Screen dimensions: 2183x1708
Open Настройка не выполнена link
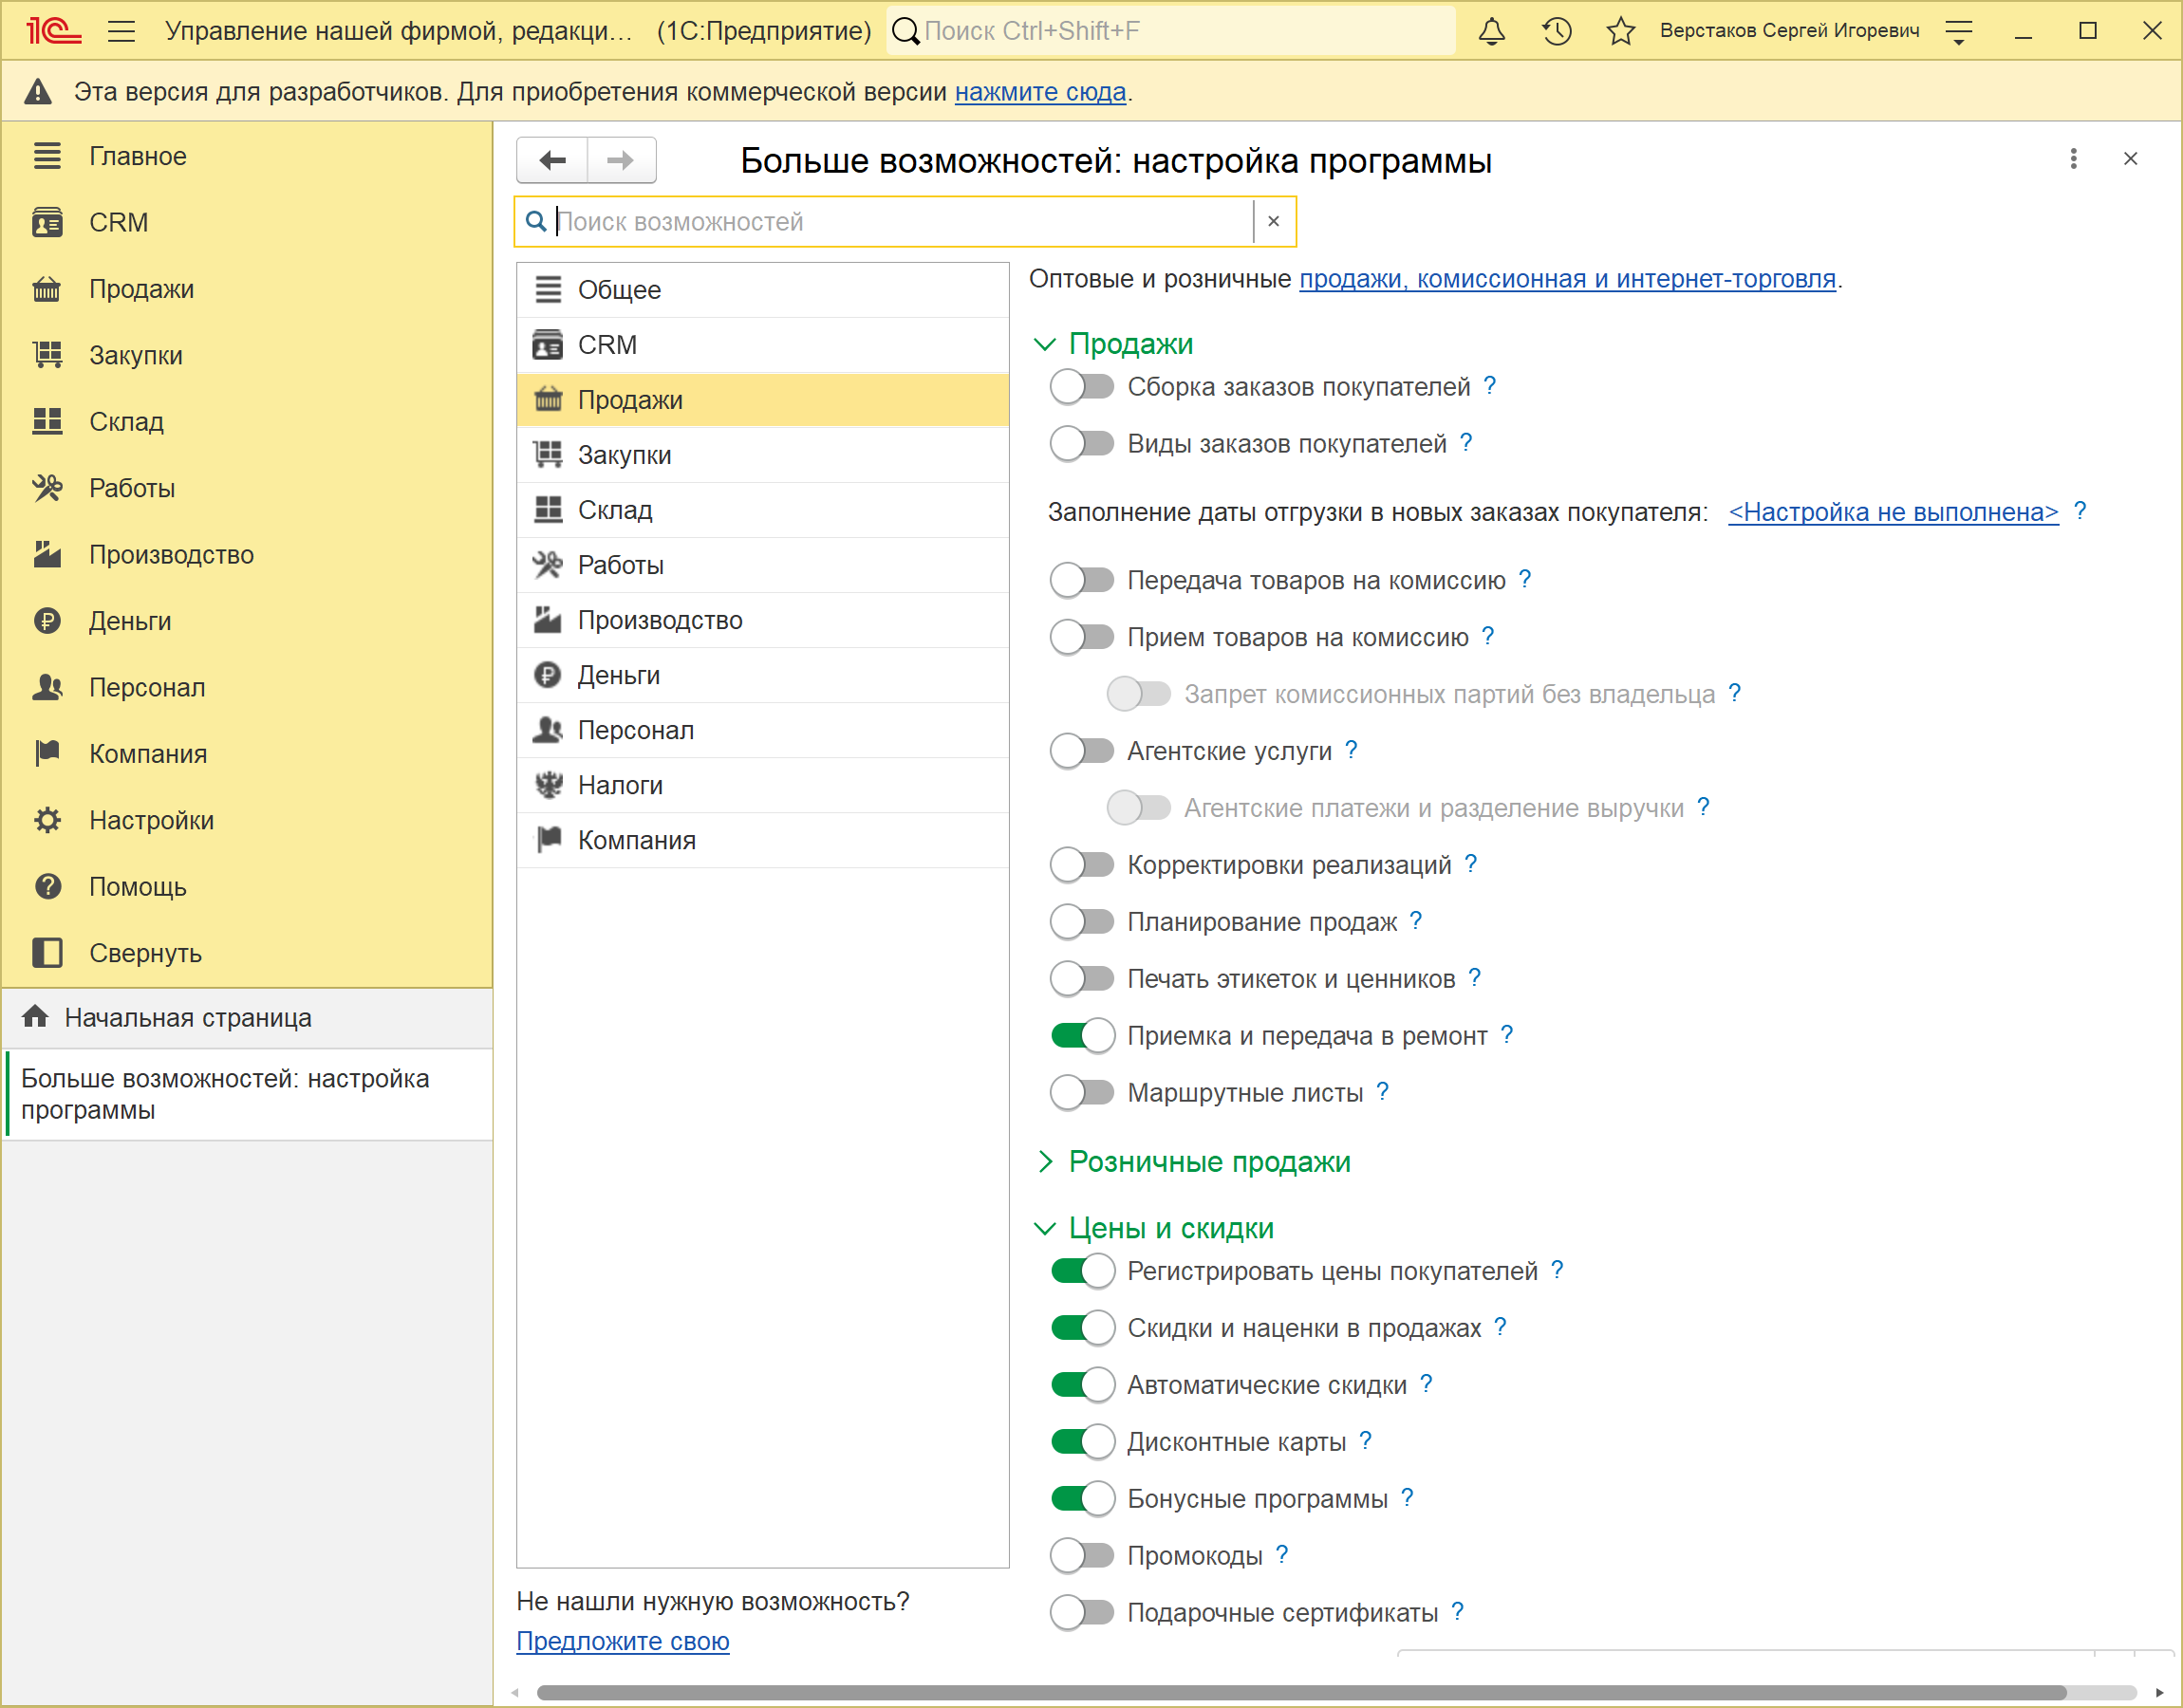(x=1893, y=512)
